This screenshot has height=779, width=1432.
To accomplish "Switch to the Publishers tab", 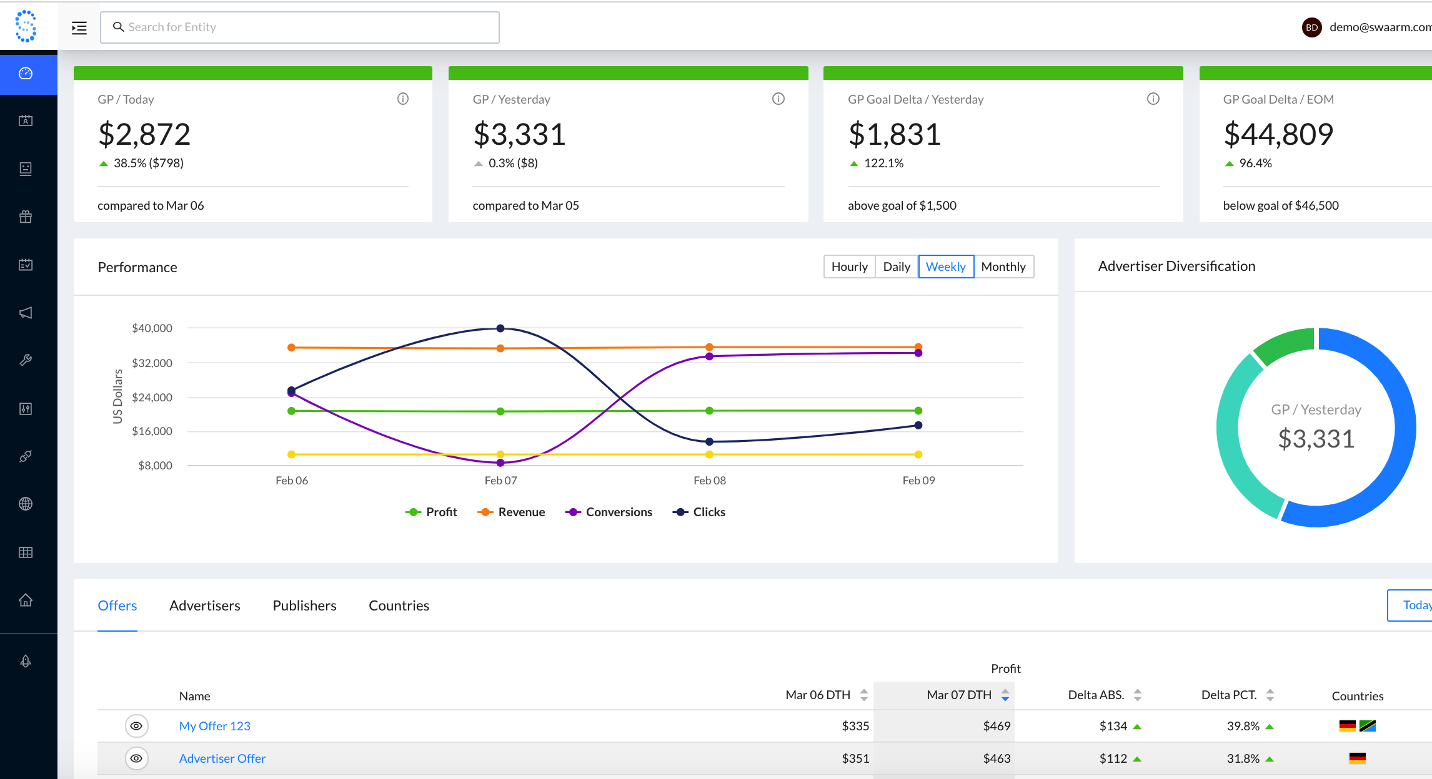I will (x=304, y=605).
